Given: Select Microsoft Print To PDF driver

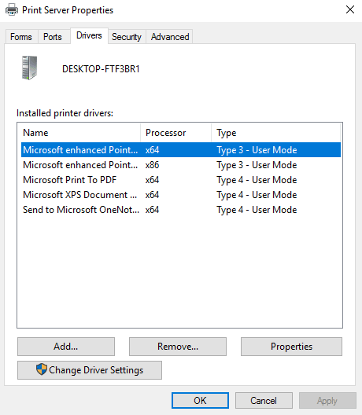Looking at the screenshot, I should tap(181, 180).
